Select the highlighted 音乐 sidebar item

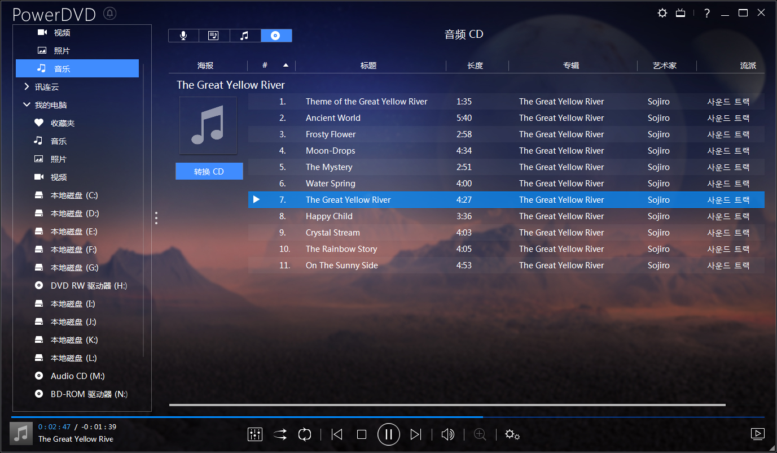click(77, 68)
